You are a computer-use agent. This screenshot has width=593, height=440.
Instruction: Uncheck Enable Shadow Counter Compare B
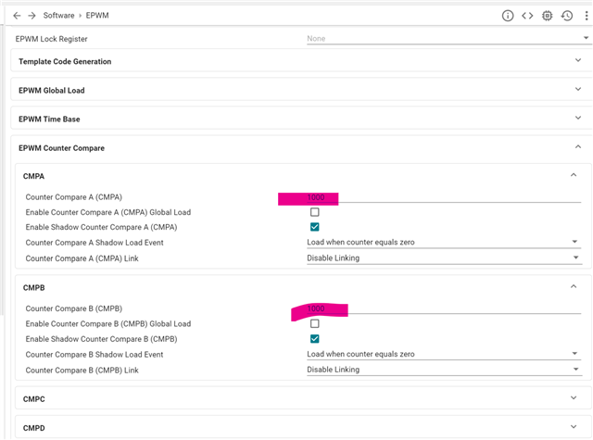[x=315, y=338]
